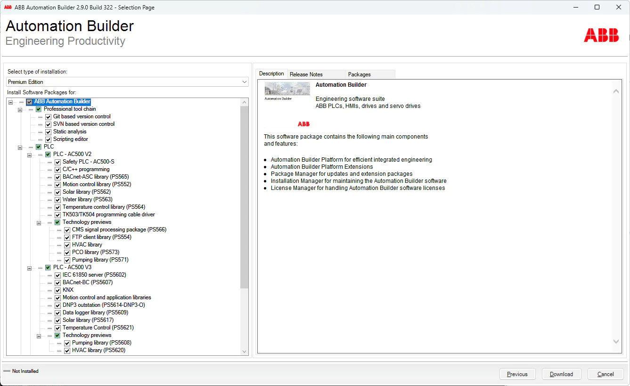The image size is (630, 386).
Task: Click the ABB logo in the header
Action: [601, 35]
